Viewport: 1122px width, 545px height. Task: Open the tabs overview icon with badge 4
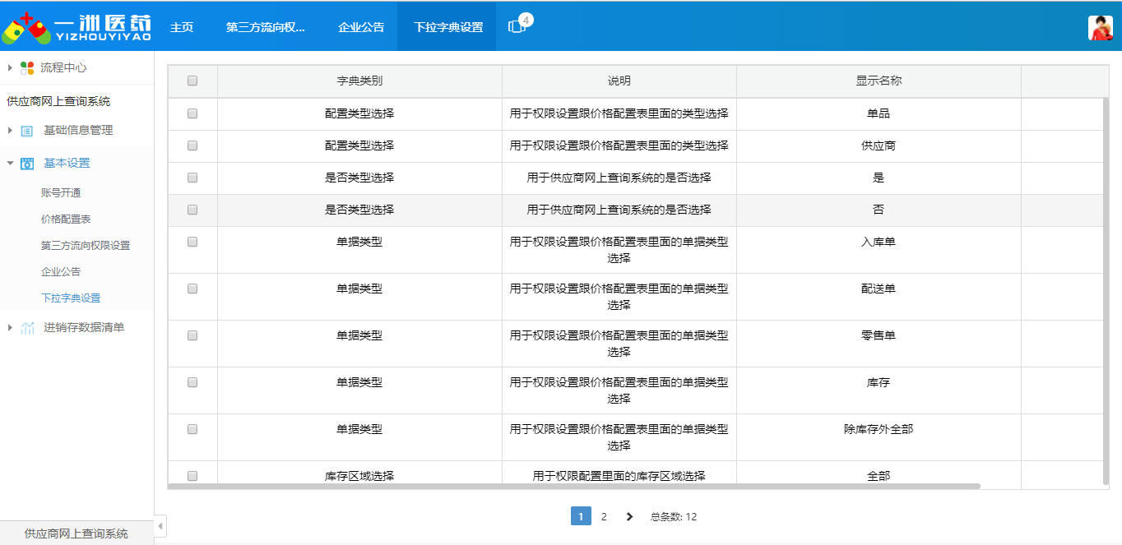[518, 25]
